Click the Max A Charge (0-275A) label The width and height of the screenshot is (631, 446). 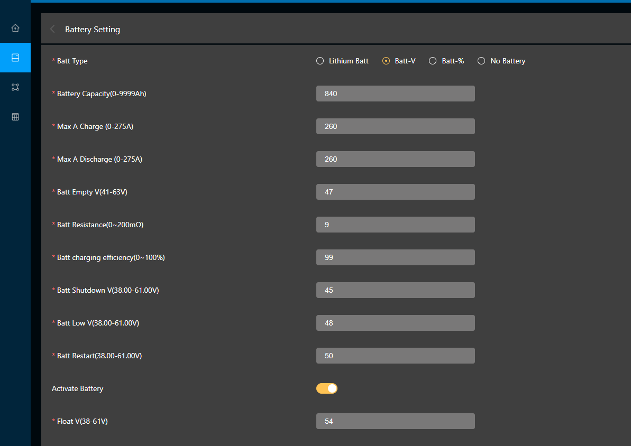95,127
